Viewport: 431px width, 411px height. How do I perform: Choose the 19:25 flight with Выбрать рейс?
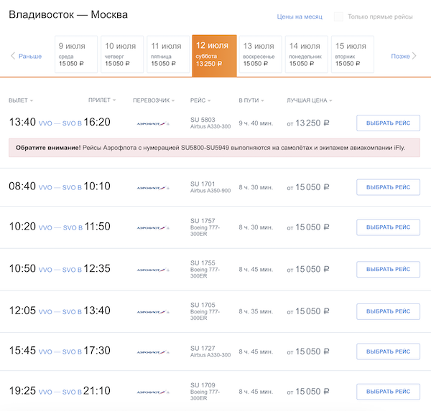(x=388, y=392)
